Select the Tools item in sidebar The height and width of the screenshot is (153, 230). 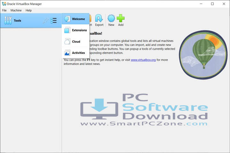tap(31, 20)
